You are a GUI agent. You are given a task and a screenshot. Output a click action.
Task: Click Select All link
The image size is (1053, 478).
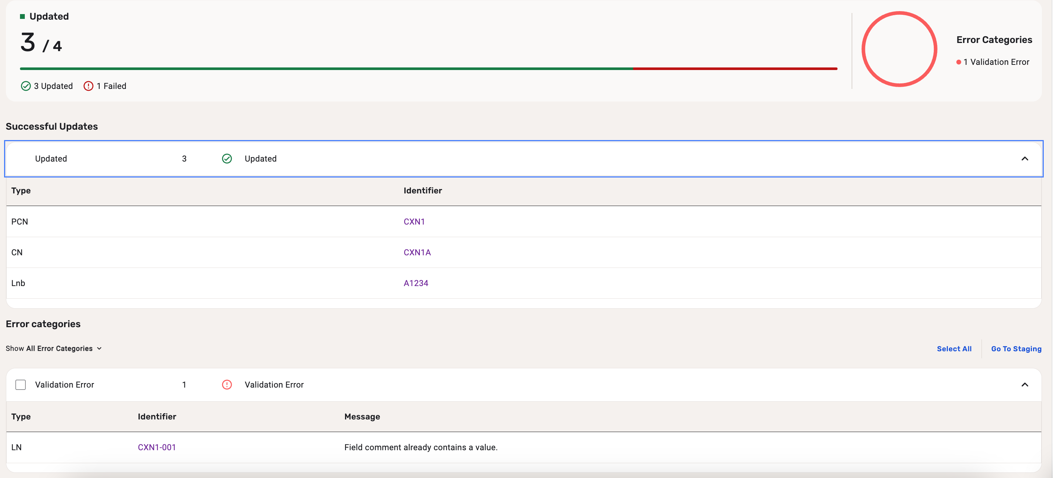954,349
